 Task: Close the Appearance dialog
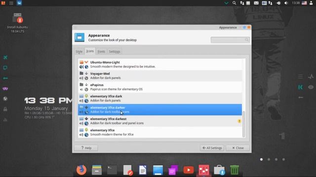(237, 148)
